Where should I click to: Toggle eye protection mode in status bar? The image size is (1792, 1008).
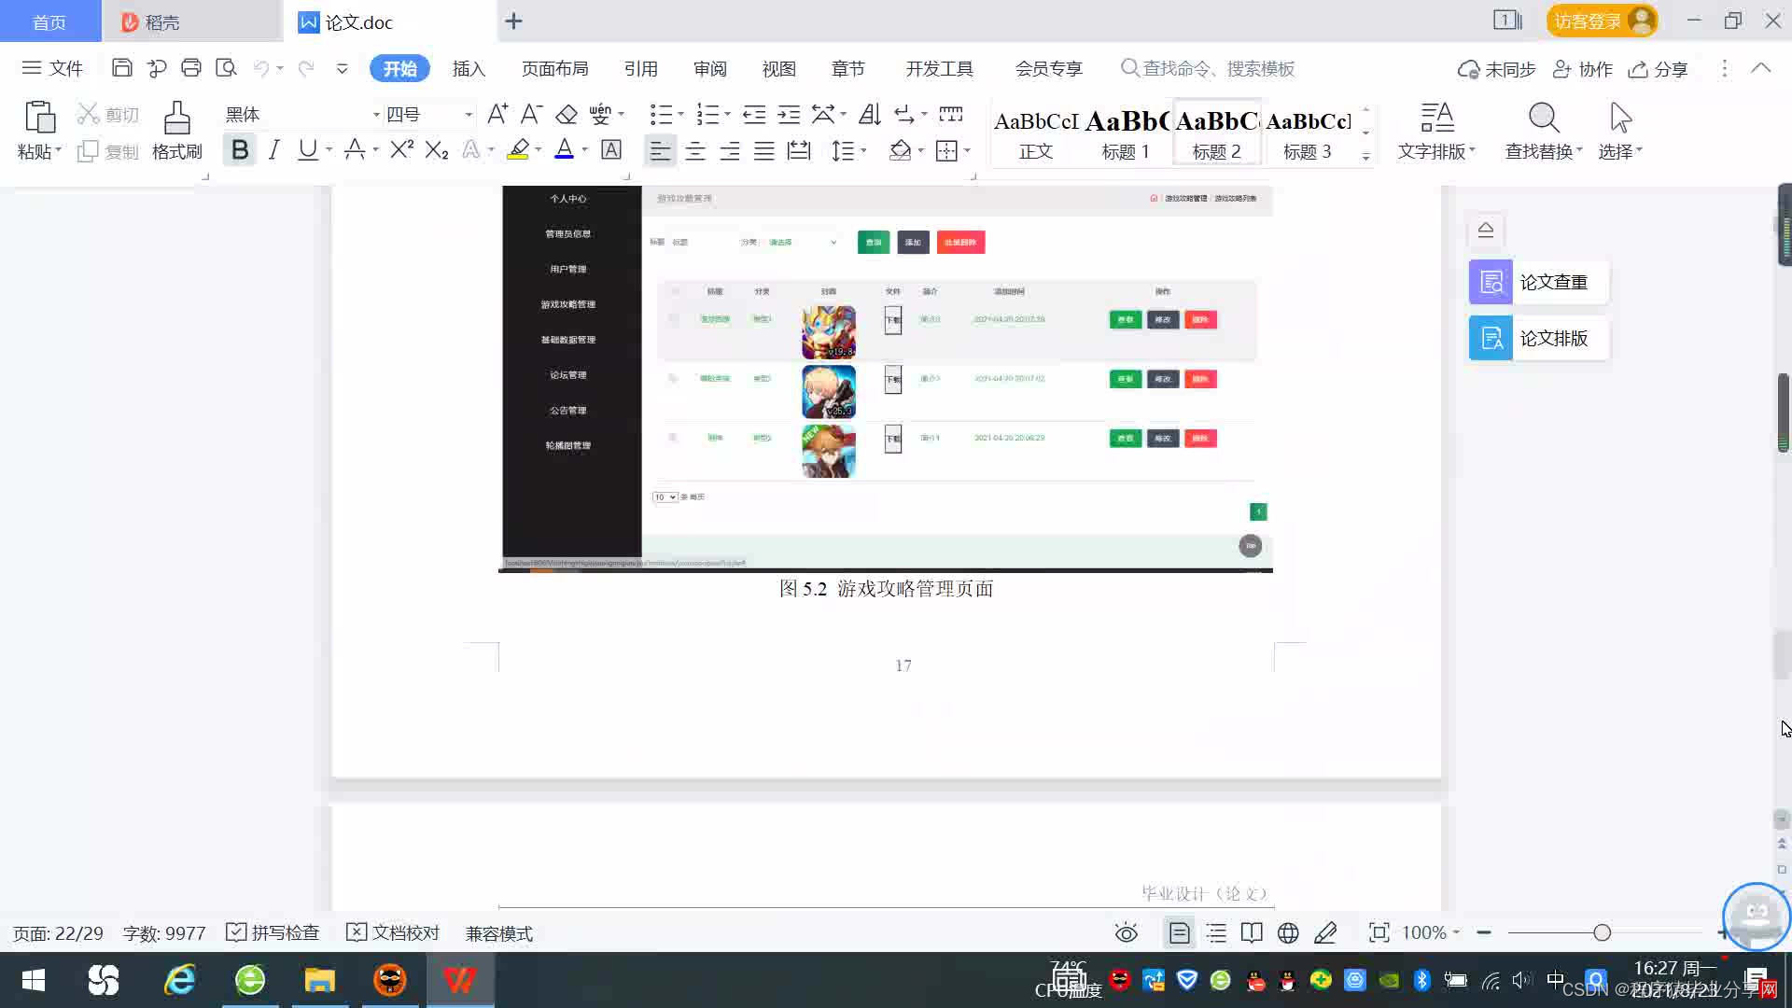(1126, 933)
